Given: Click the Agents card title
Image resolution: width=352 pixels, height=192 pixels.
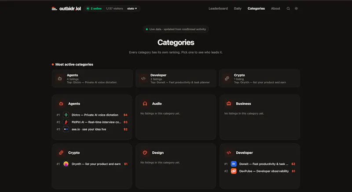Looking at the screenshot, I should [74, 104].
